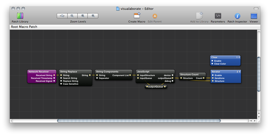The image size is (270, 136).
Task: Click the Edit Parent icon
Action: point(155,16)
